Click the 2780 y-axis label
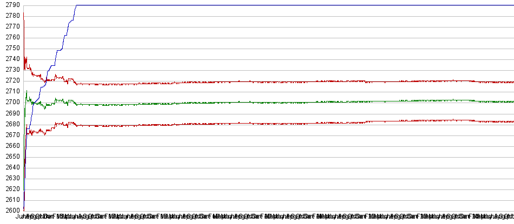 pyautogui.click(x=11, y=16)
